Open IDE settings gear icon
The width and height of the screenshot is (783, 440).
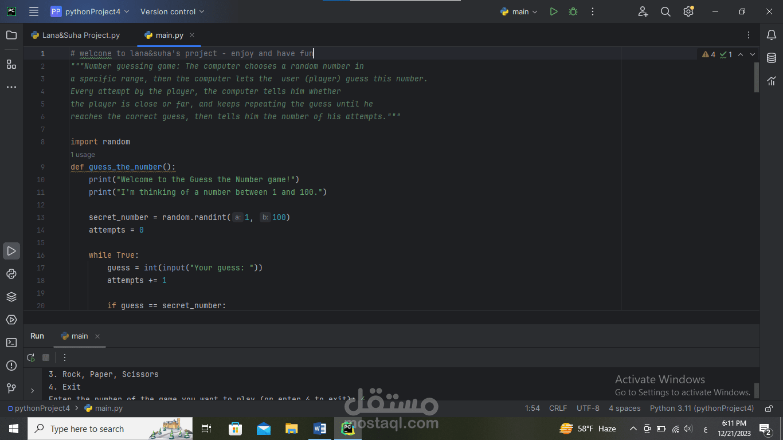point(688,11)
